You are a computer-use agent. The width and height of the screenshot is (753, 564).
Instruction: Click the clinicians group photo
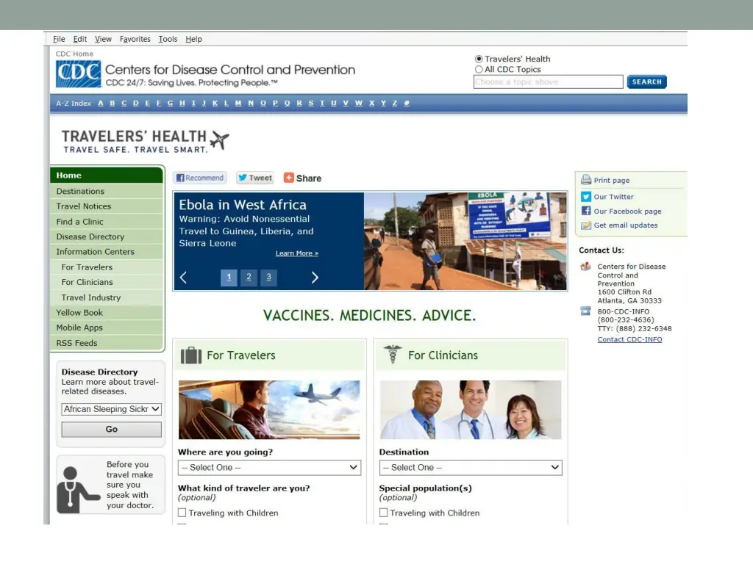click(x=471, y=410)
